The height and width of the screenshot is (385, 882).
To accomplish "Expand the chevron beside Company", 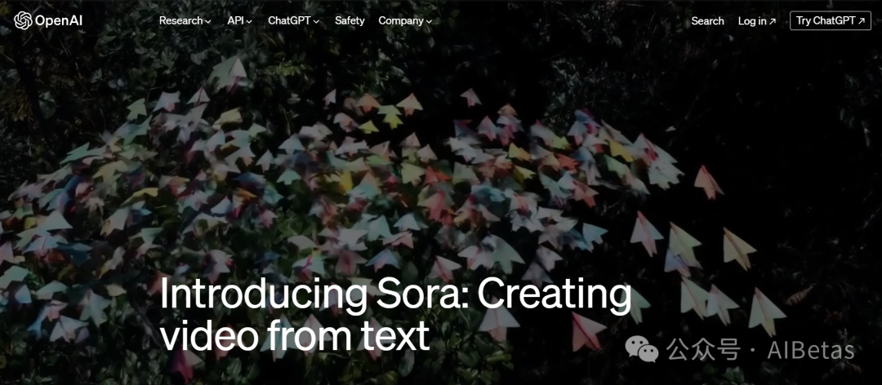I will point(429,22).
